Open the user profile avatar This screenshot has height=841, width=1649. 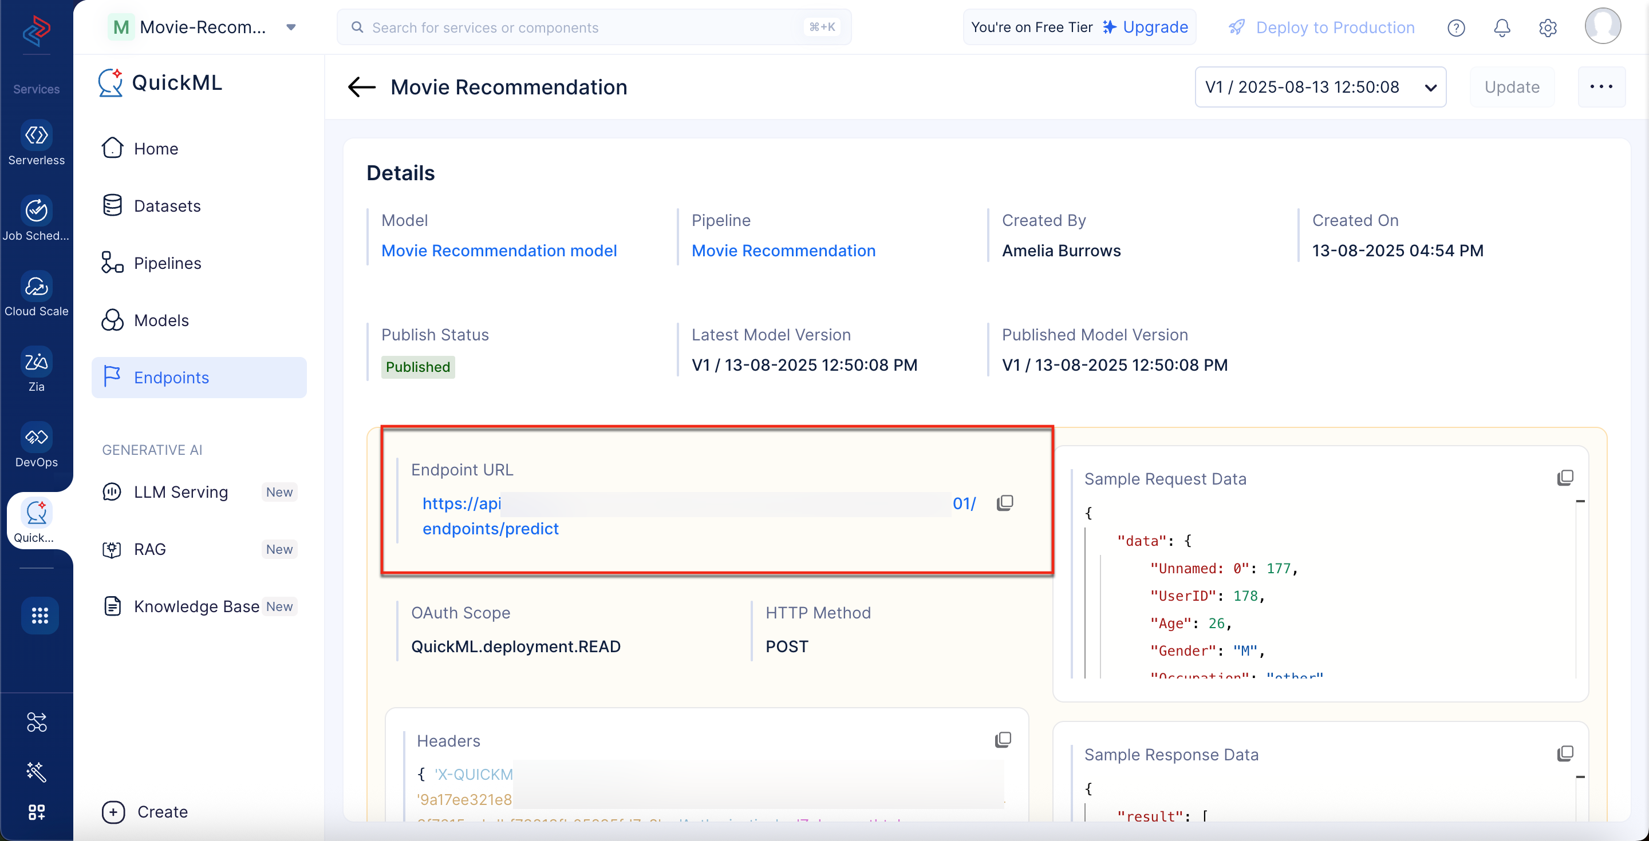pos(1603,26)
